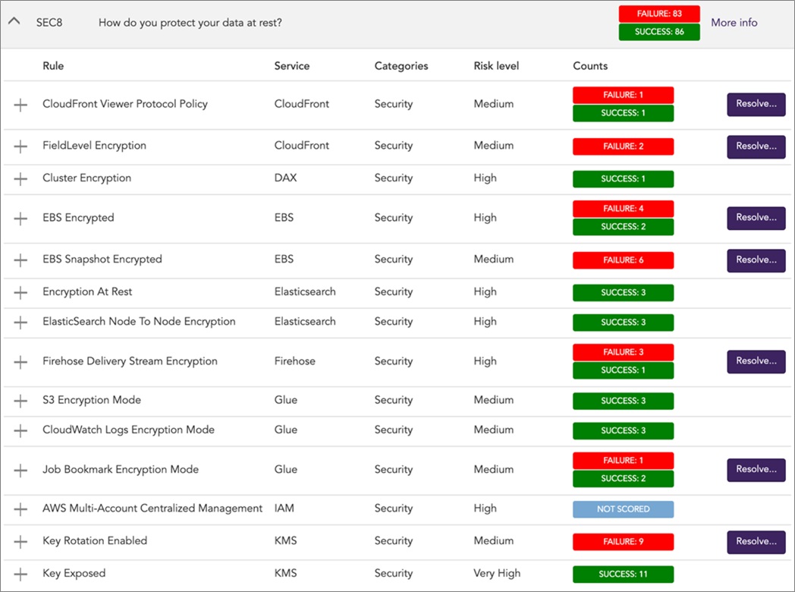The image size is (795, 592).
Task: Click 'How do you protect your data at rest?'
Action: (190, 23)
